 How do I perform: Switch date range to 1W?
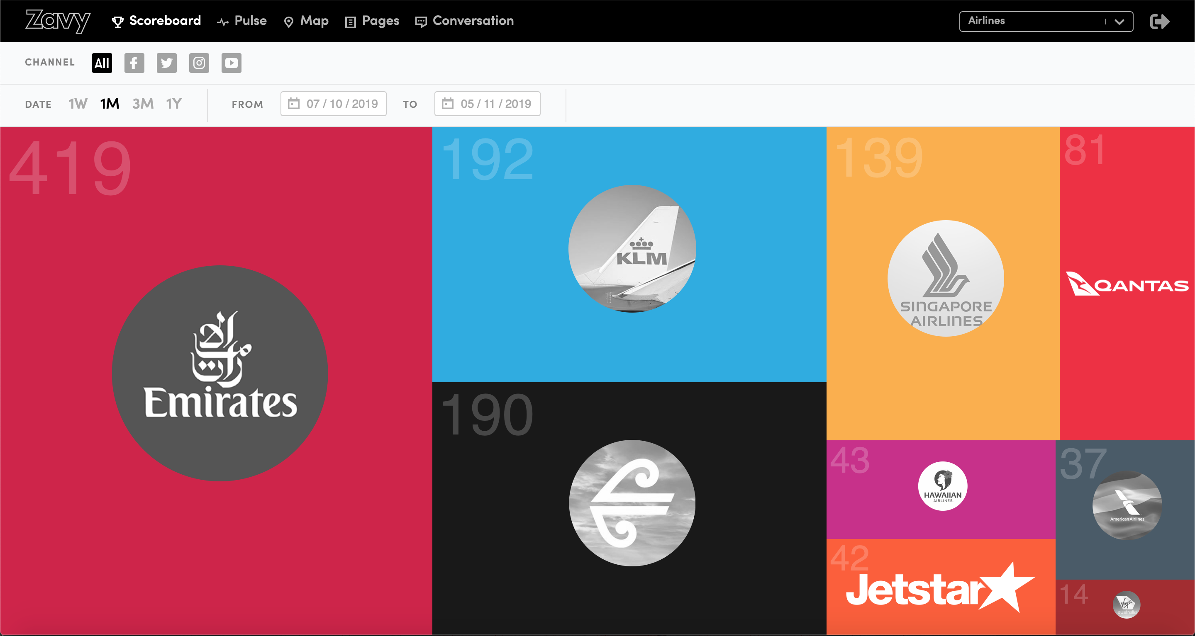coord(78,103)
